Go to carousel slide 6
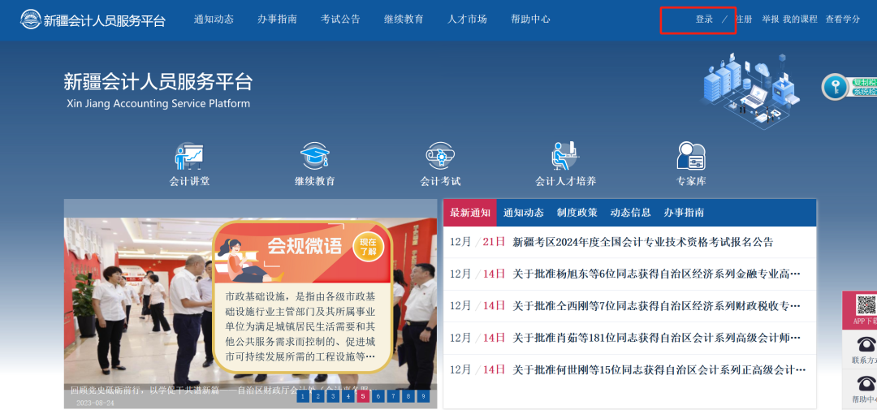 (378, 396)
